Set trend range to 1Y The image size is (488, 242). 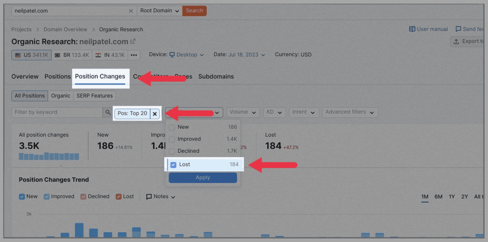point(452,197)
